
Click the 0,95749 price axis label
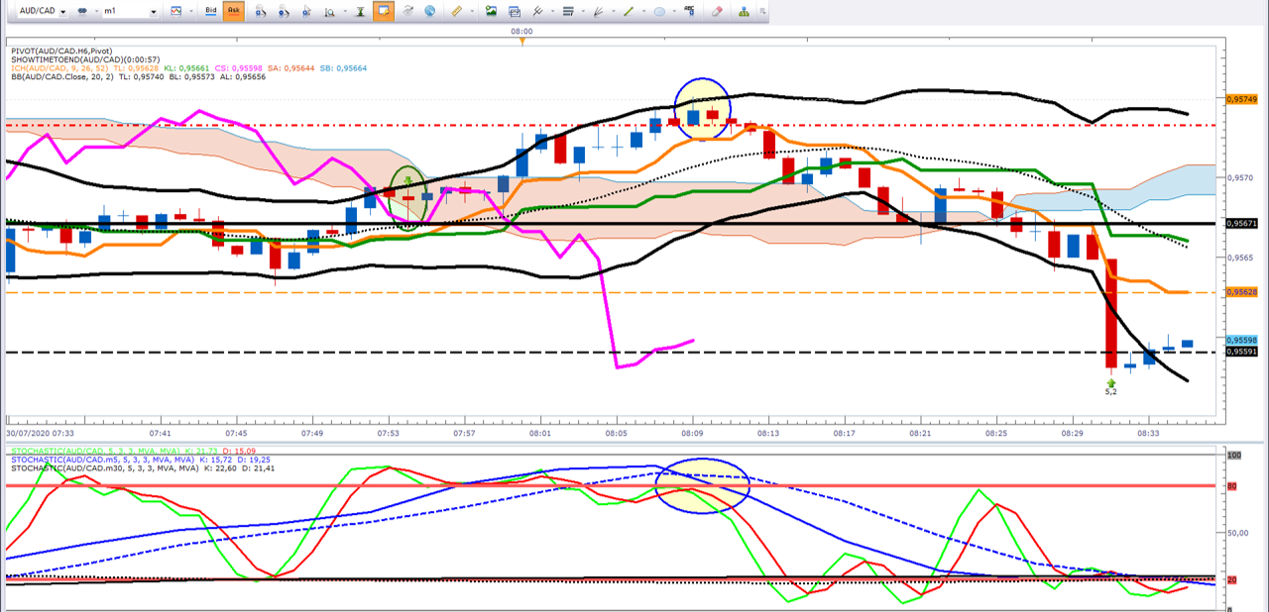coord(1241,100)
